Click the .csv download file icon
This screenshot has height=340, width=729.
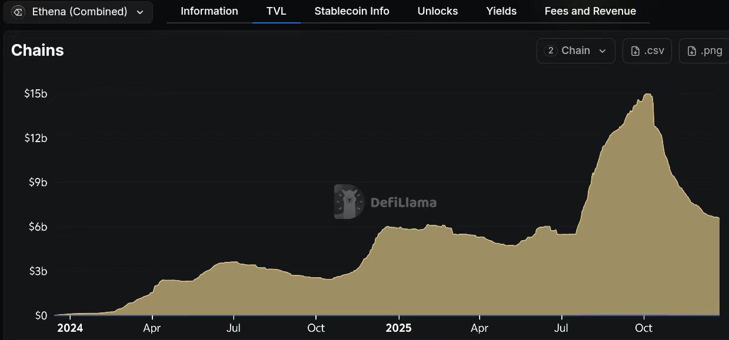635,51
